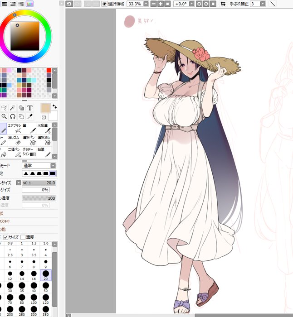293x317 pixels.
Task: Click the white background color swatch
Action: click(x=53, y=115)
